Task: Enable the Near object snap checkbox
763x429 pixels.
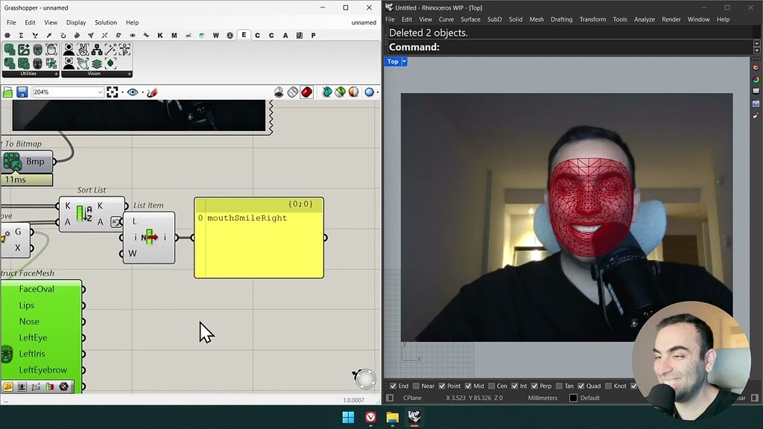Action: (416, 386)
